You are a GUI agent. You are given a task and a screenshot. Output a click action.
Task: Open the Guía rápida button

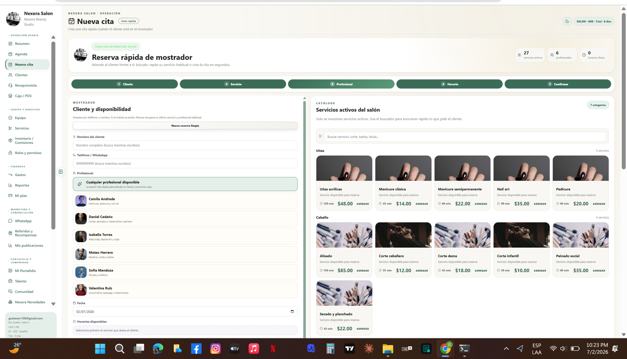click(129, 21)
